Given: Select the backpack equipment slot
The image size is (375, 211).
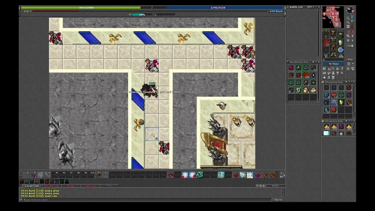Looking at the screenshot, I should (x=341, y=35).
